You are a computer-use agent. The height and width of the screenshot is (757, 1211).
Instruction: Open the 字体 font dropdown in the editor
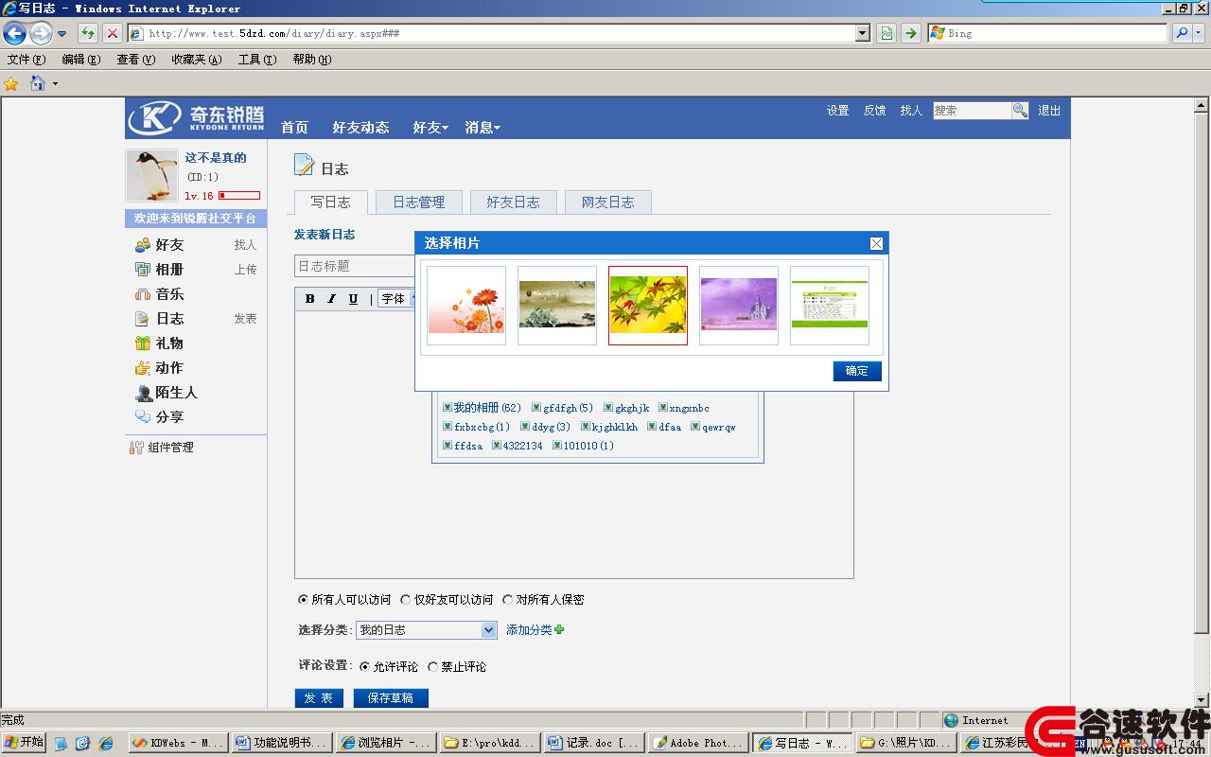point(396,299)
